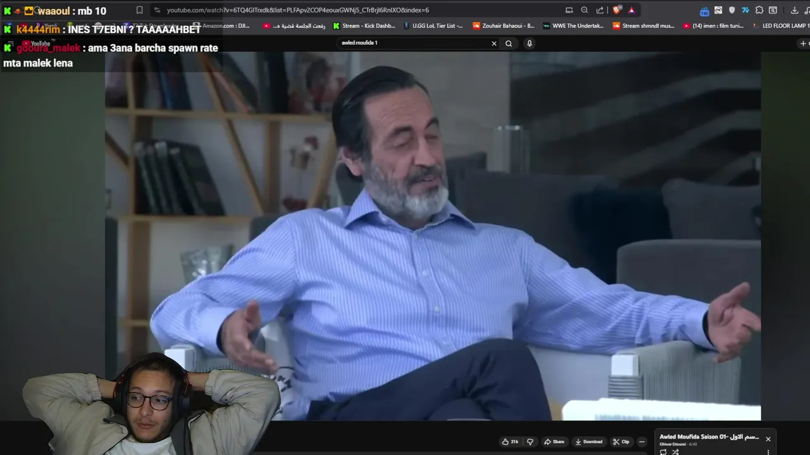Open the sidebar panel icon
The image size is (810, 455).
pos(773,10)
